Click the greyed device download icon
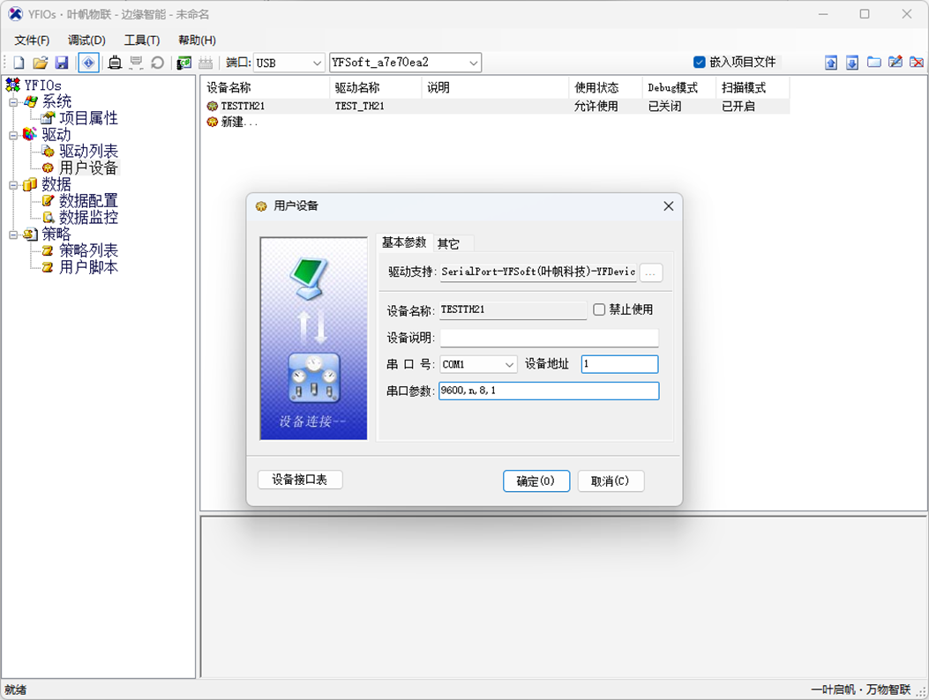Screen dimensions: 929x700 [136, 63]
